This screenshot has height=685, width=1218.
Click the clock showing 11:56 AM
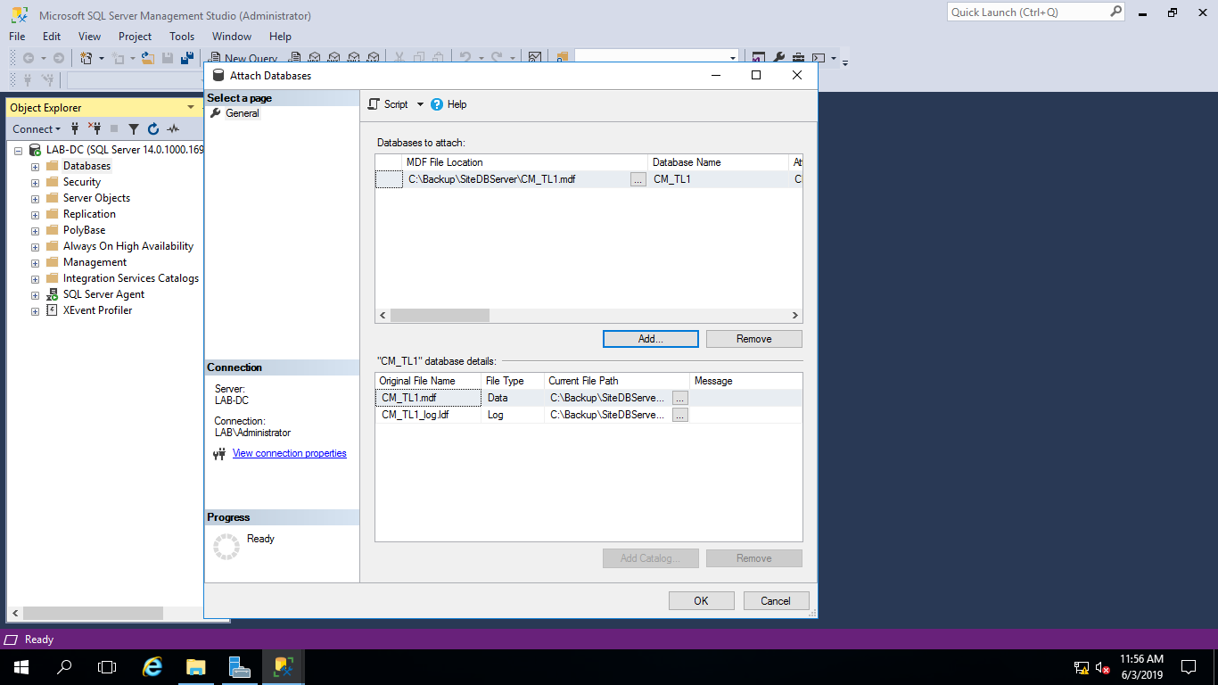coord(1141,659)
